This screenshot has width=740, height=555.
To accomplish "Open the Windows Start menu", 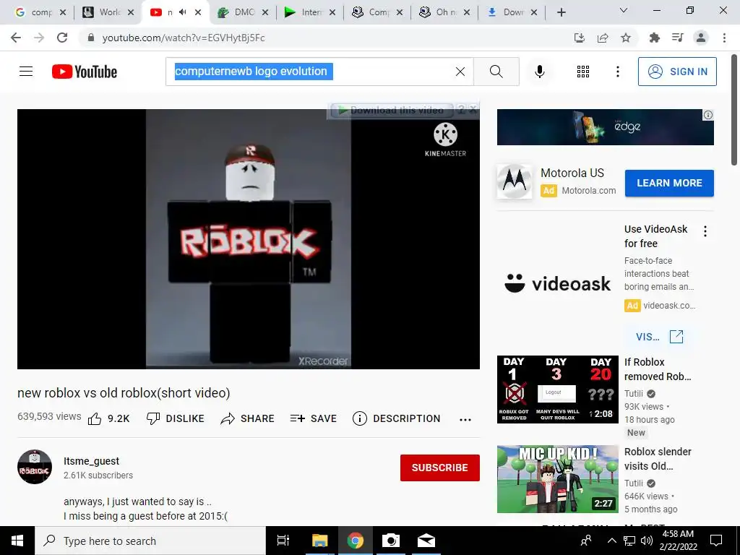I will (x=17, y=541).
